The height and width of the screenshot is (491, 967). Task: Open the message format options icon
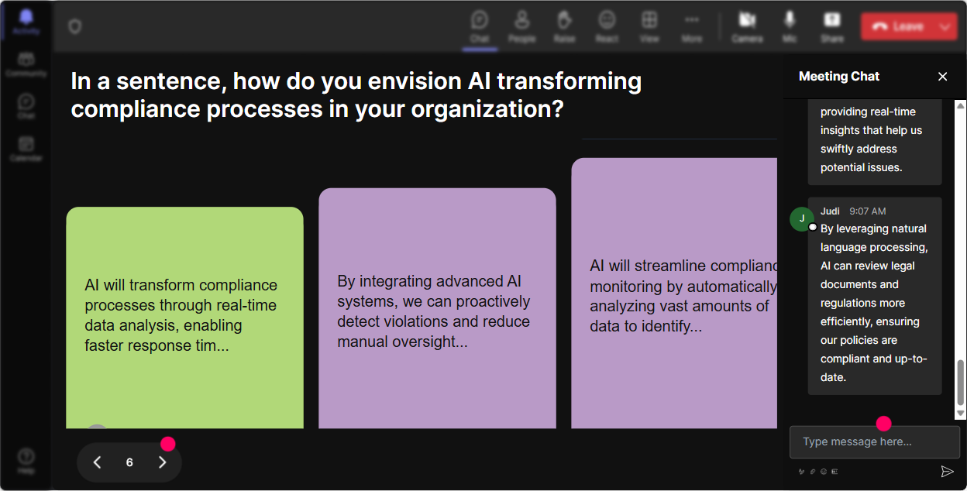tap(802, 471)
